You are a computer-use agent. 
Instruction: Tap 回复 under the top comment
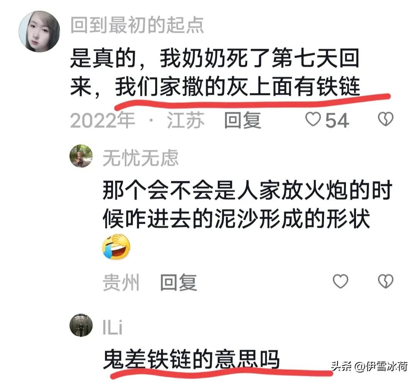242,120
